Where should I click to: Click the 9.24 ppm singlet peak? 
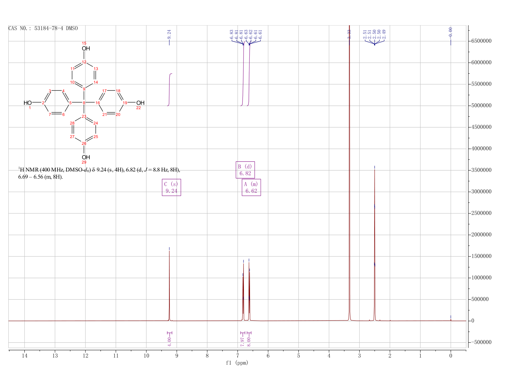[x=169, y=286]
